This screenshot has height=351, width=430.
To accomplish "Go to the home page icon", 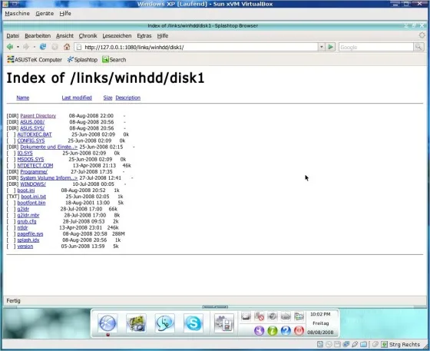I will pyautogui.click(x=67, y=47).
